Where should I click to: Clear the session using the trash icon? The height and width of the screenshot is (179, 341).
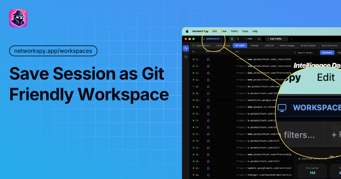click(238, 39)
